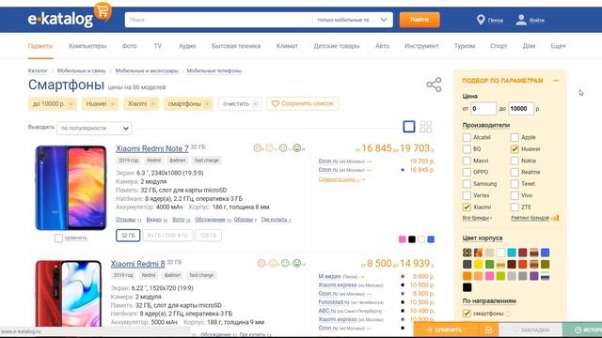Tick сравнить checkbox under Redmi Note 7

pyautogui.click(x=58, y=238)
